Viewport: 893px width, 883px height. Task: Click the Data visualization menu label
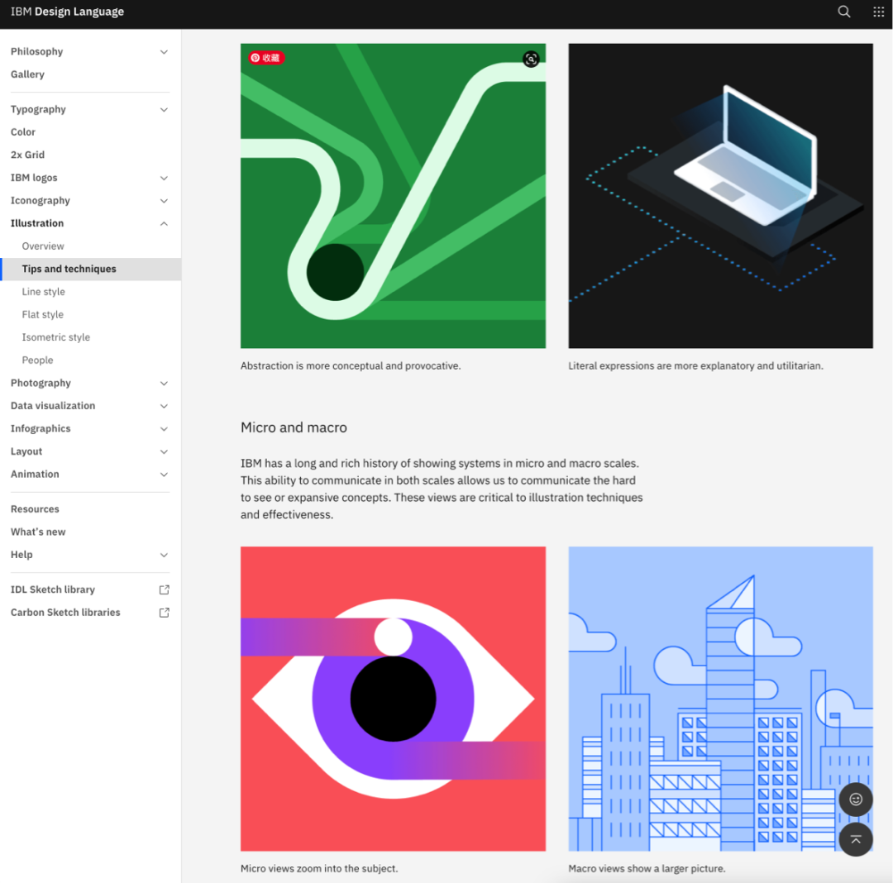click(53, 405)
